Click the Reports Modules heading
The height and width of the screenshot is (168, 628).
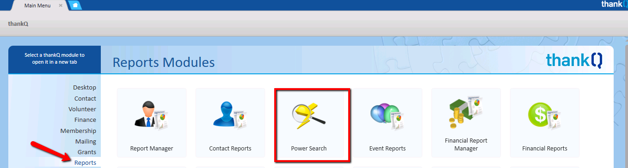[164, 62]
